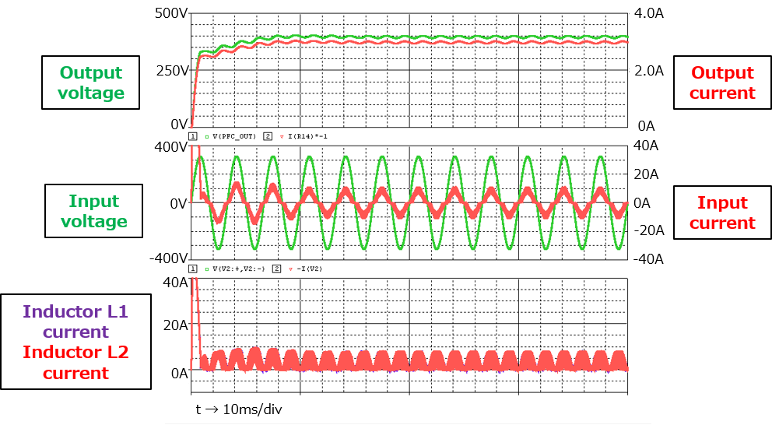Viewport: 772px width, 425px height.
Task: Click the V(PFC_OUT) trace name
Action: coord(235,136)
